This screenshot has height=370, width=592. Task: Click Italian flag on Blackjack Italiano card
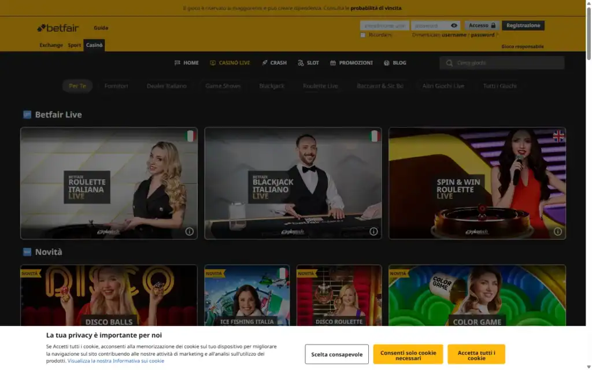pyautogui.click(x=375, y=136)
